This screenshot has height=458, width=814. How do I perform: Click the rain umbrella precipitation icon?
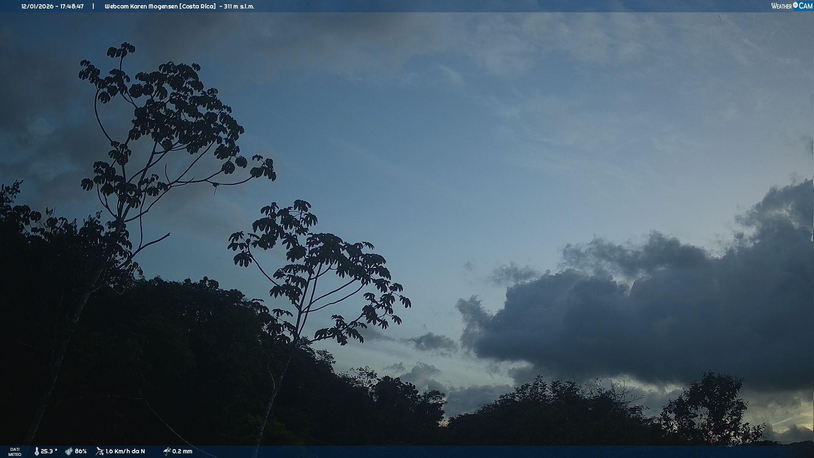coord(167,451)
